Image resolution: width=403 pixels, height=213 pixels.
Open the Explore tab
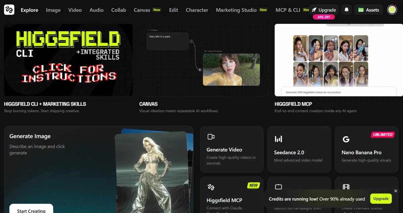[x=30, y=10]
